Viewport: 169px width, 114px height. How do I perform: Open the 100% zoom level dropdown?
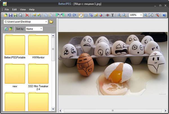[x=141, y=15]
